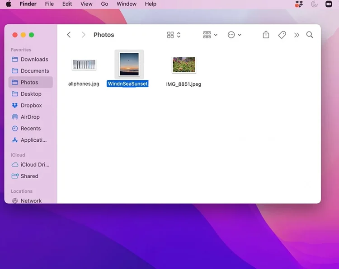Screen dimensions: 339x269
Task: Click the Dropbox menu bar icon
Action: coord(299,4)
